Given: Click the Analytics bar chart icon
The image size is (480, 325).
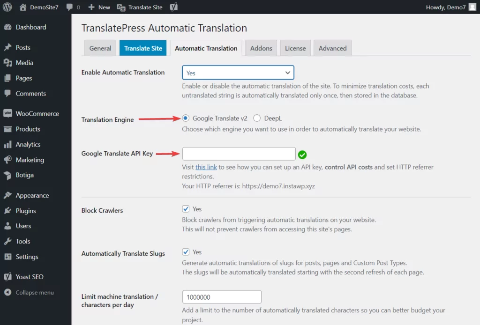Looking at the screenshot, I should pyautogui.click(x=8, y=144).
